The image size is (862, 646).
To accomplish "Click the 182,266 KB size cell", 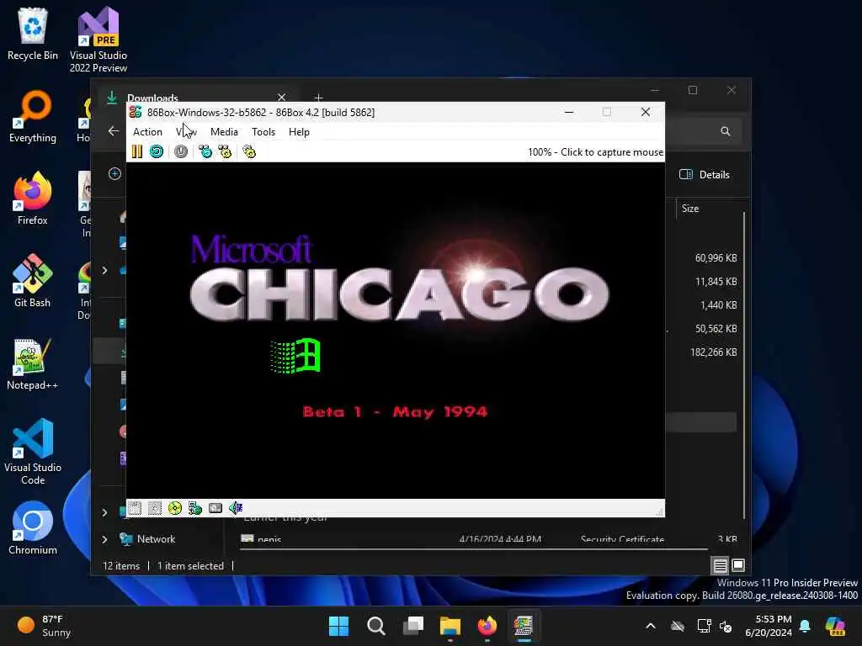I will pos(714,352).
